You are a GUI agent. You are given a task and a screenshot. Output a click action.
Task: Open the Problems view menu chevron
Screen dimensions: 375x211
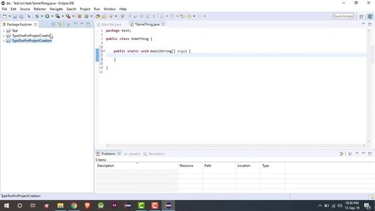tap(357, 154)
